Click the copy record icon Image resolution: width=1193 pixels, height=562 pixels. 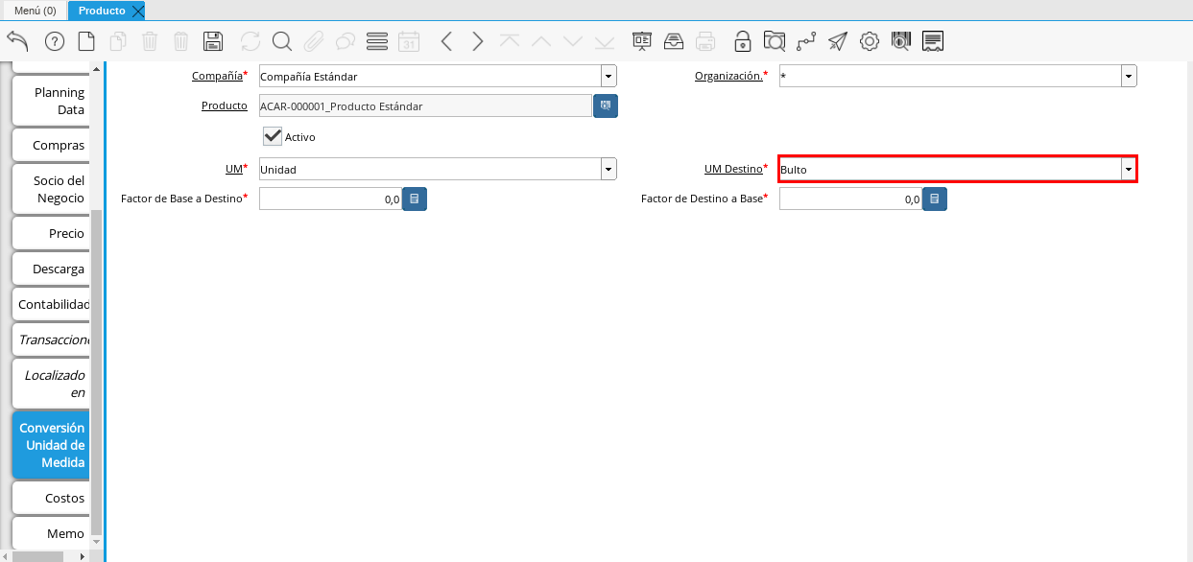click(x=118, y=41)
